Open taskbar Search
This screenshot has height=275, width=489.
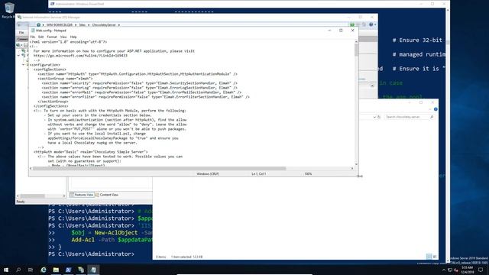18,270
